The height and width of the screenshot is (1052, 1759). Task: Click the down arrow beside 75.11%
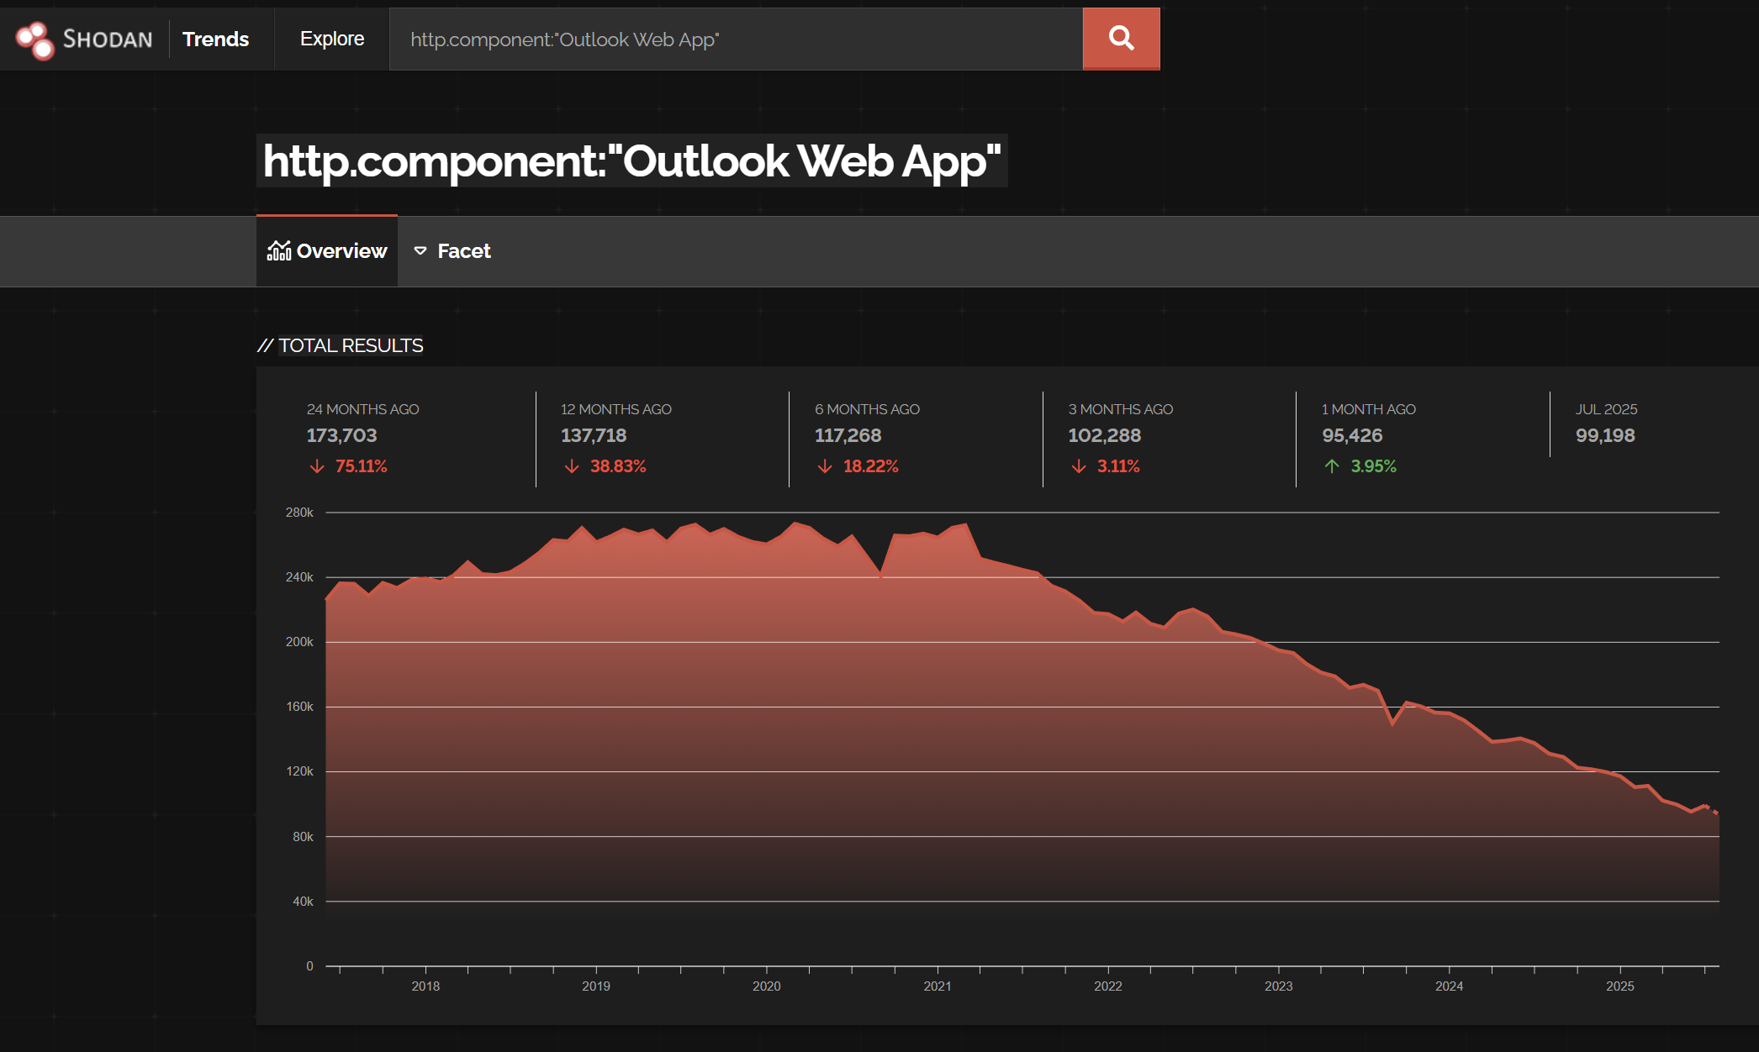[x=317, y=466]
